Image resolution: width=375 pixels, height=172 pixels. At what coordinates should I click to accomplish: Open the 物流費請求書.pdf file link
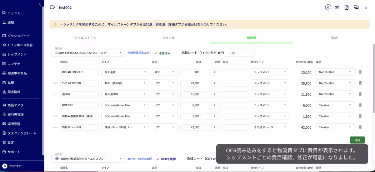click(x=138, y=53)
